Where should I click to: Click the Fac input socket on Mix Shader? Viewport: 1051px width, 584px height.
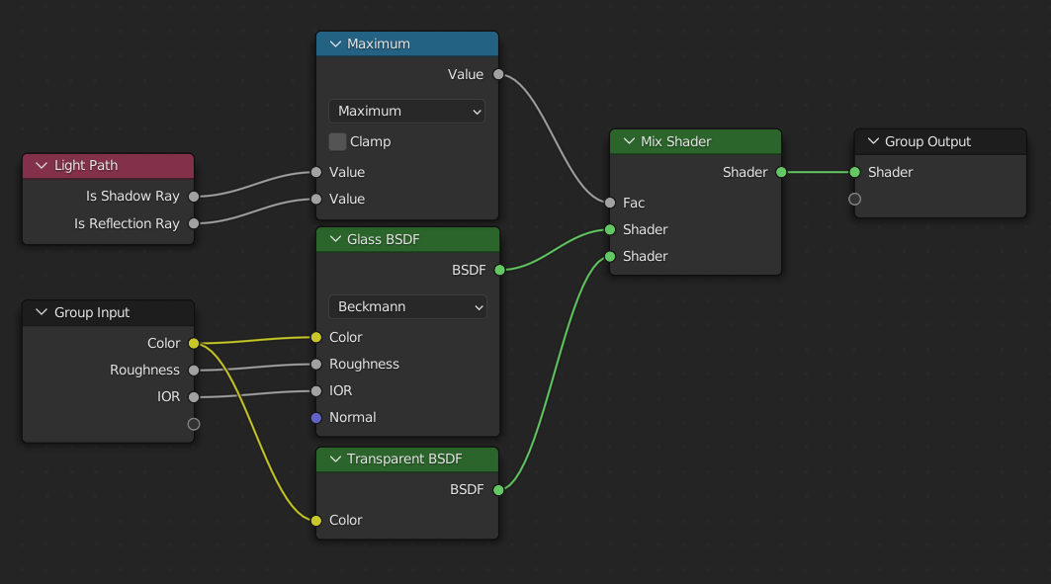(608, 203)
